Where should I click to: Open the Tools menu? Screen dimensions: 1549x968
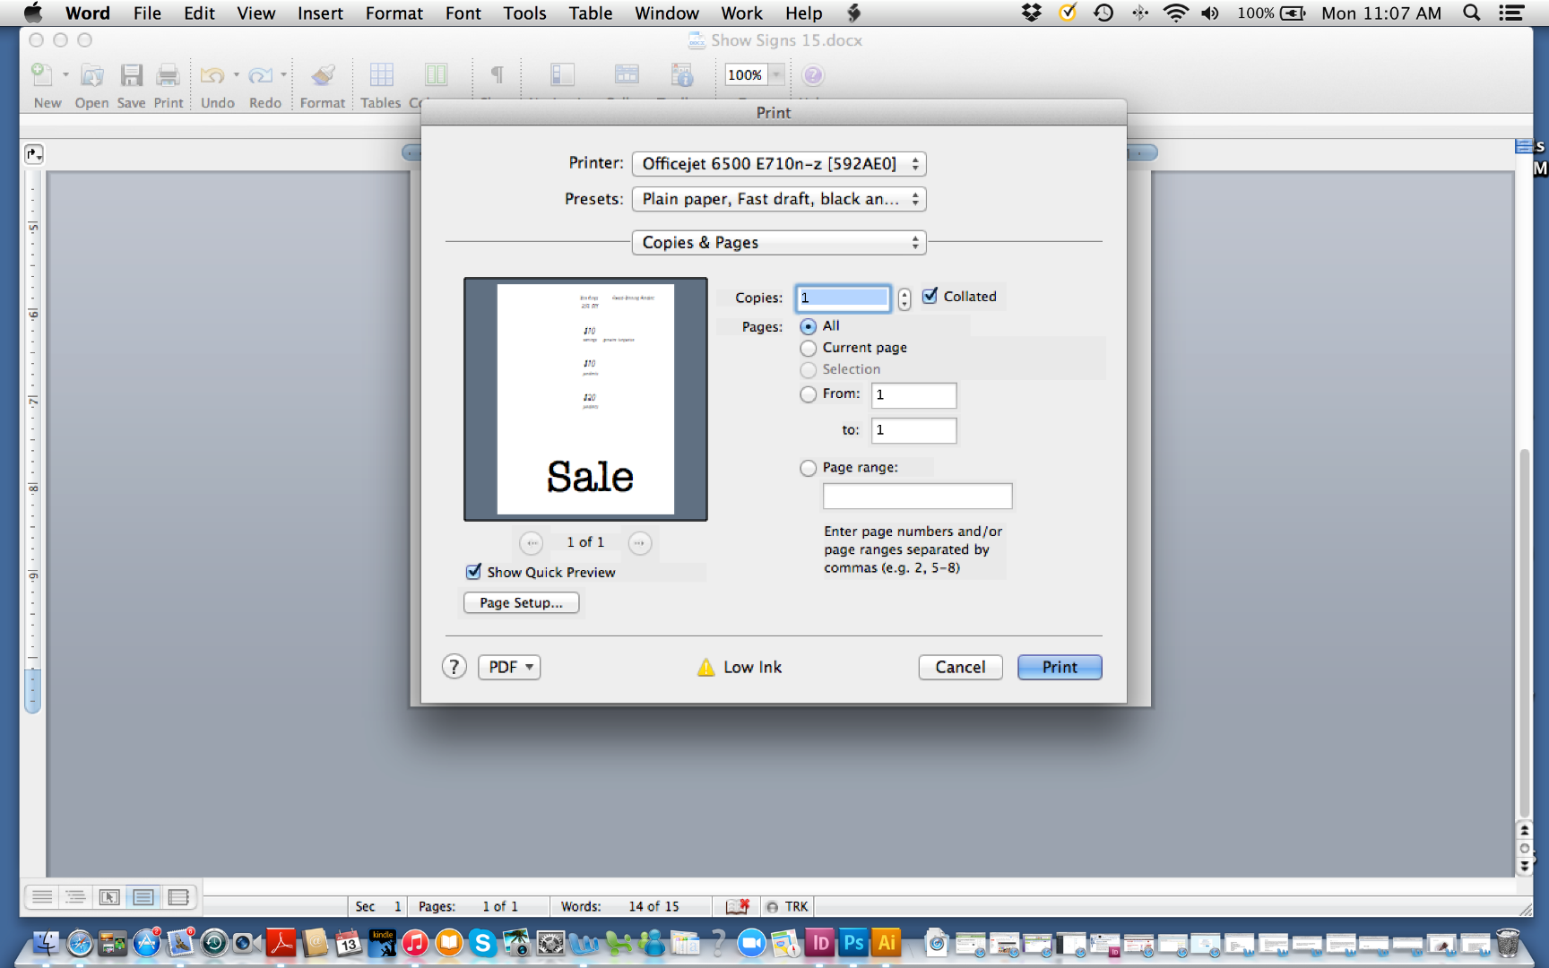pyautogui.click(x=524, y=13)
